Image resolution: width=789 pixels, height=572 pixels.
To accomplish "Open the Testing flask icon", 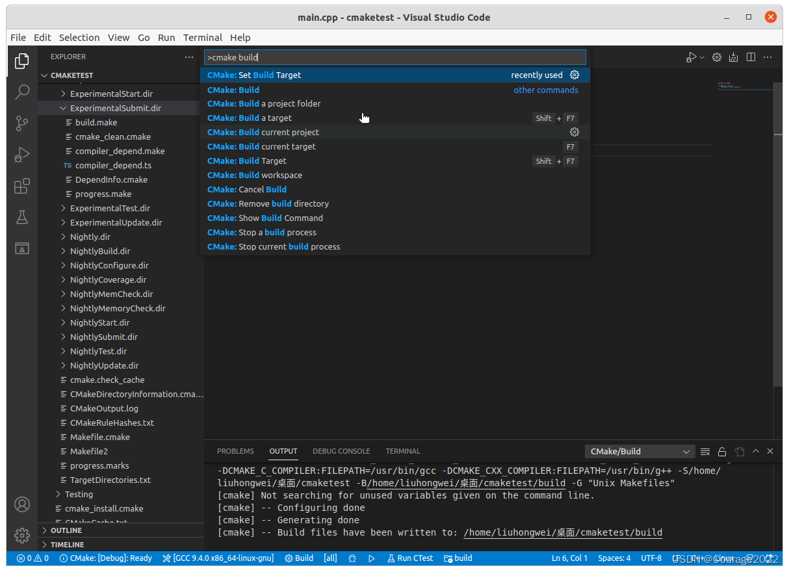I will click(22, 217).
